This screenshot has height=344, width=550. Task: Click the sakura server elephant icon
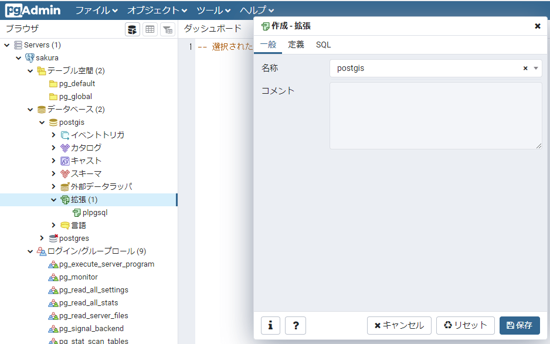click(x=30, y=58)
